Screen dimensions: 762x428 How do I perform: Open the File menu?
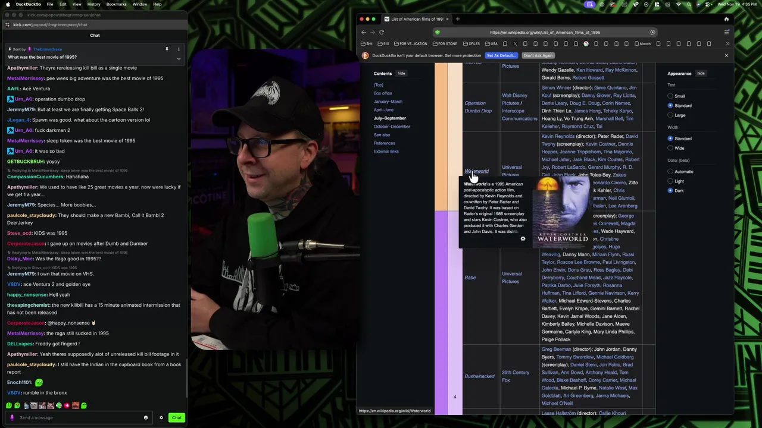click(50, 4)
